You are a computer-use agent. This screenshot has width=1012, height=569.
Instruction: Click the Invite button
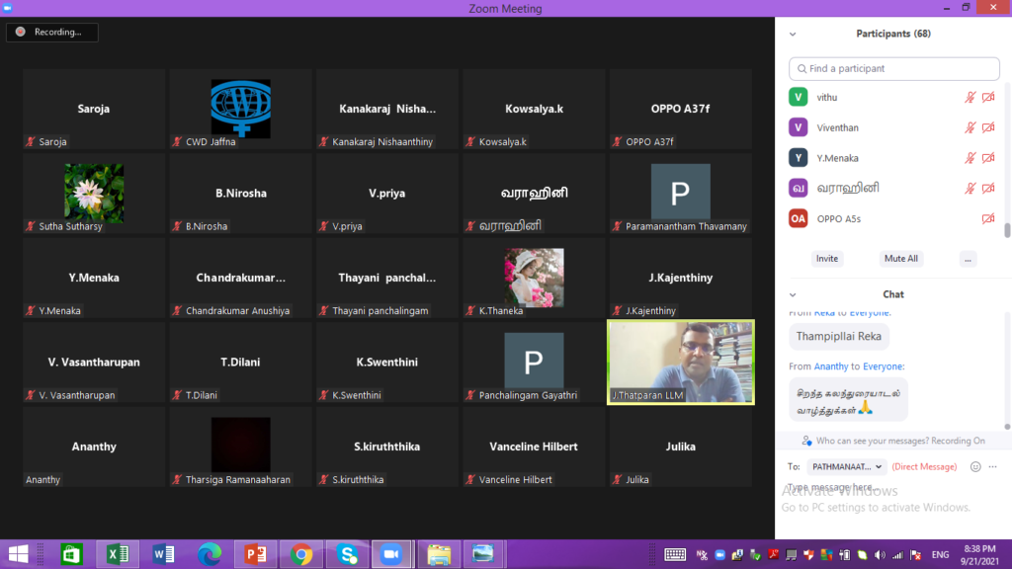click(827, 259)
